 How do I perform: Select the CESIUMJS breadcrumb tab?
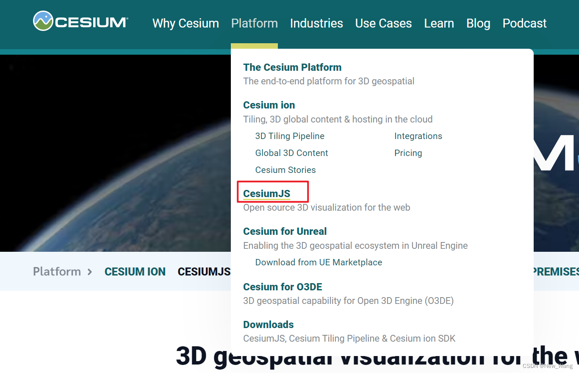[204, 271]
